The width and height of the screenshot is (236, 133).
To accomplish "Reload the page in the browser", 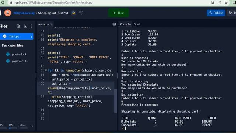I will pyautogui.click(x=3, y=3).
